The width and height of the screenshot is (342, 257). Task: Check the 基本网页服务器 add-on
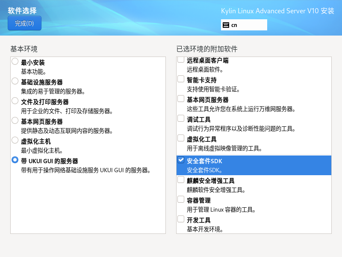[180, 99]
